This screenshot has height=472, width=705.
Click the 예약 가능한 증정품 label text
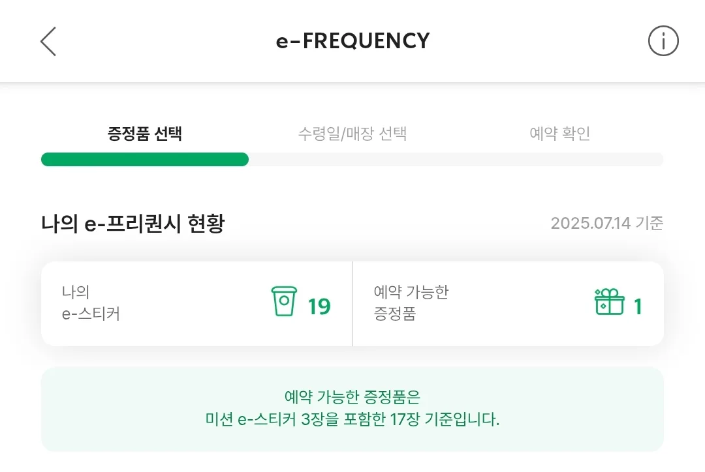[x=411, y=302]
